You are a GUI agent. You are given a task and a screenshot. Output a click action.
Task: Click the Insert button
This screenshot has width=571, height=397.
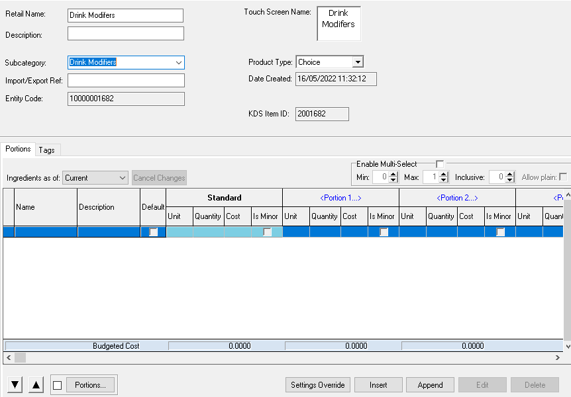coord(379,385)
